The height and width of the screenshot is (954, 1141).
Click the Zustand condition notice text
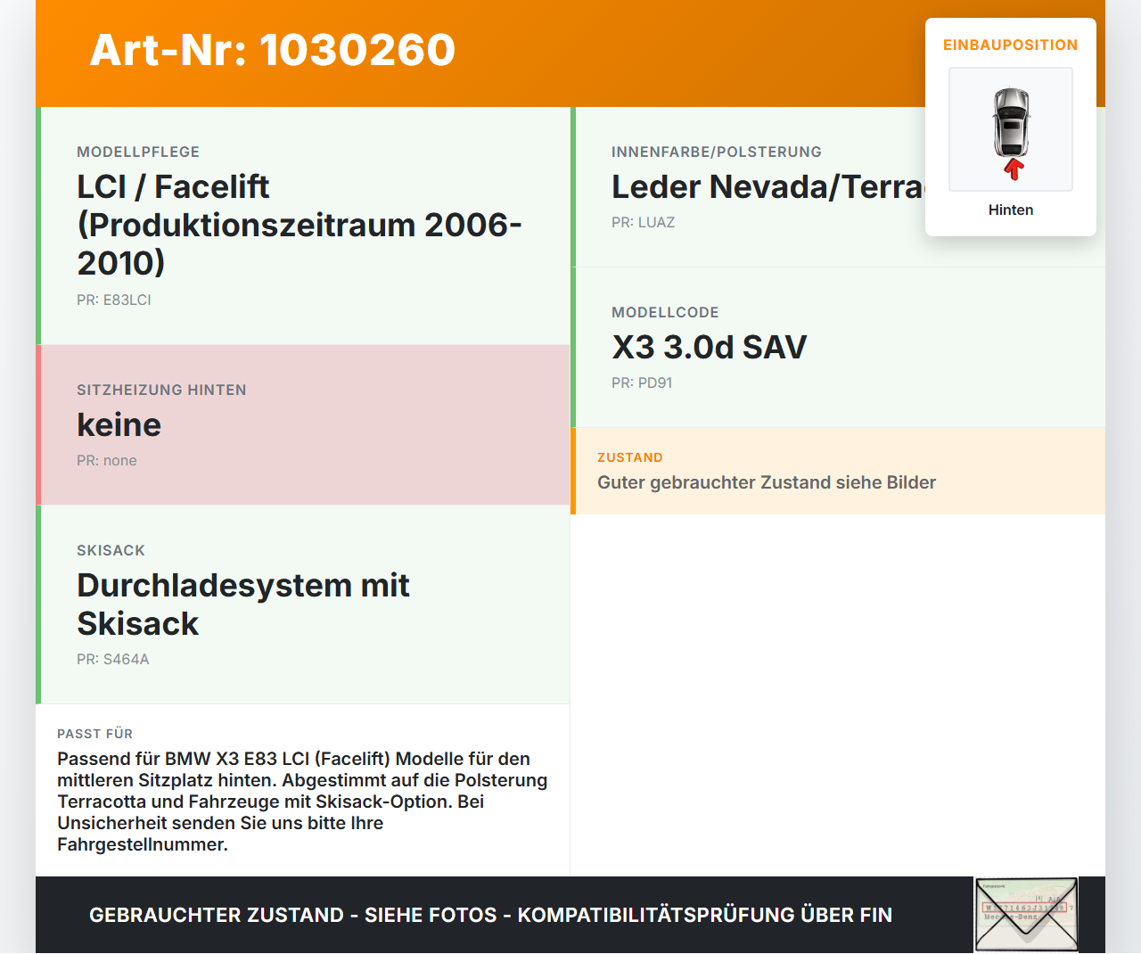(767, 482)
